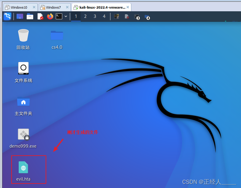Open the file manager from panel
This screenshot has width=241, height=188.
30,16
